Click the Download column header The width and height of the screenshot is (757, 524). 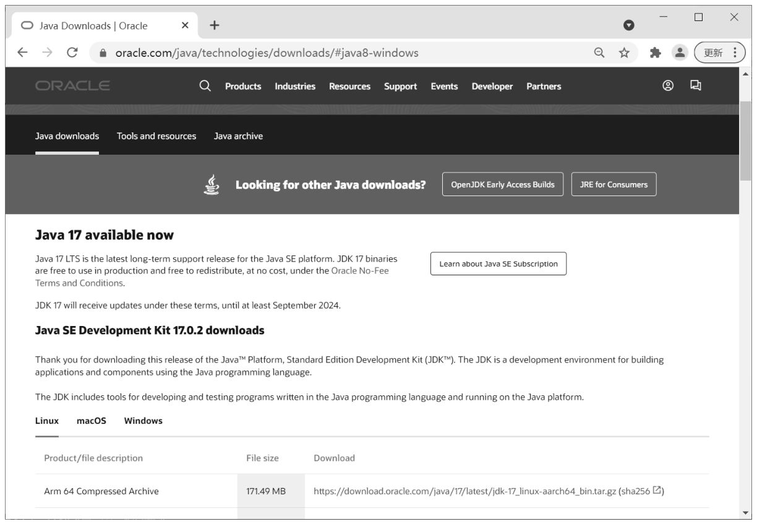[x=334, y=458]
